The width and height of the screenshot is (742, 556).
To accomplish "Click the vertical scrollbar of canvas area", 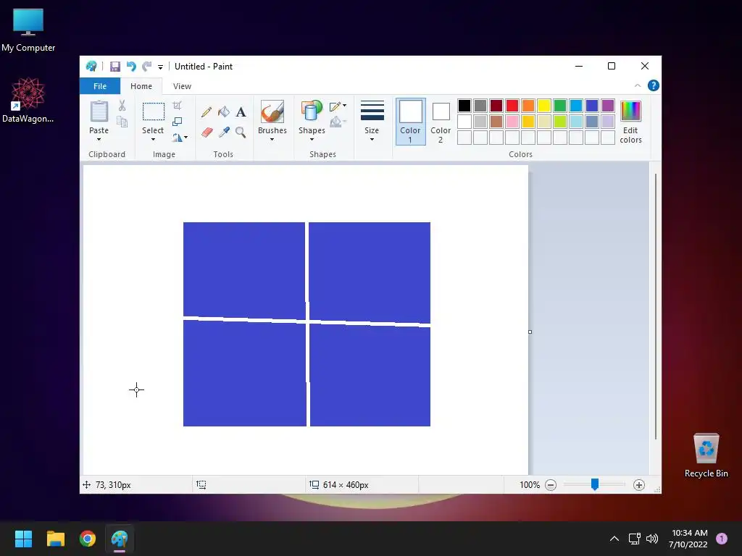I will click(655, 307).
